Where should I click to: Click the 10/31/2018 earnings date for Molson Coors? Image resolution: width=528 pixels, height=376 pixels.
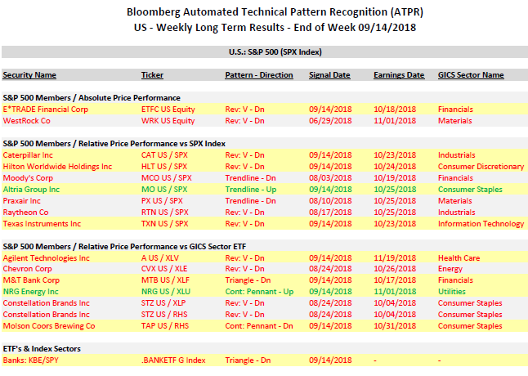click(395, 326)
